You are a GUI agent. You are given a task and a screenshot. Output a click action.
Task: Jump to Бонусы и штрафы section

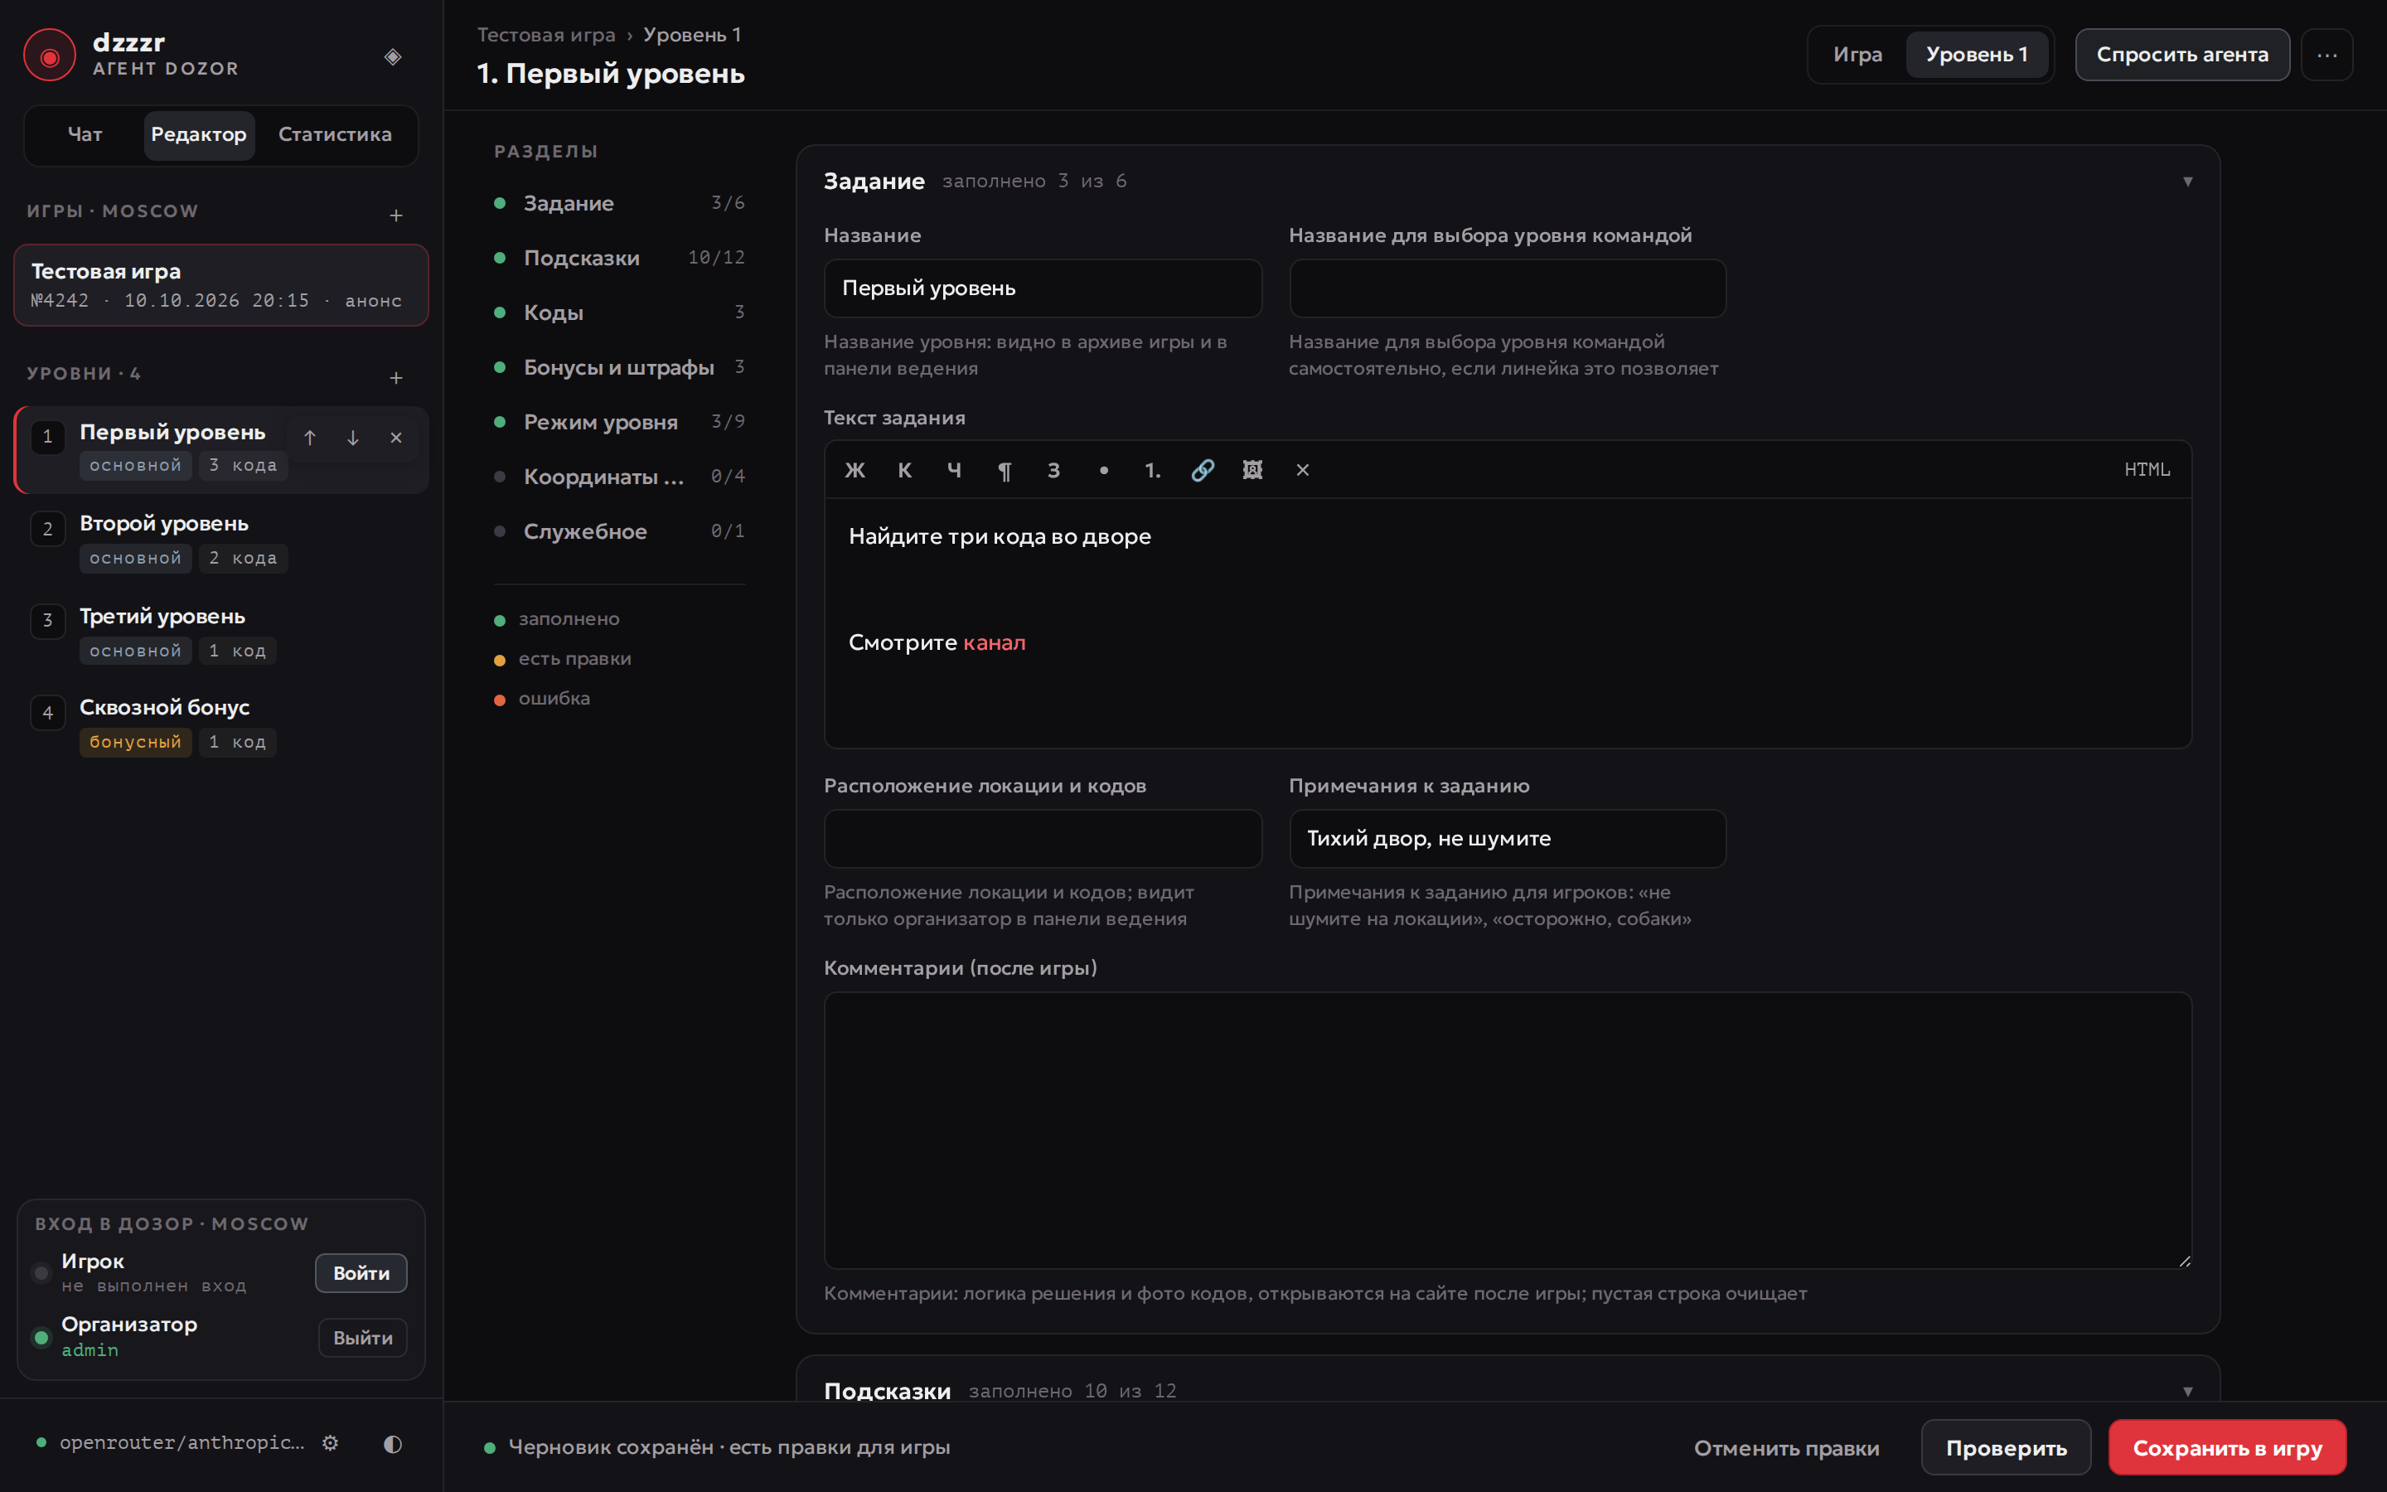click(x=619, y=367)
